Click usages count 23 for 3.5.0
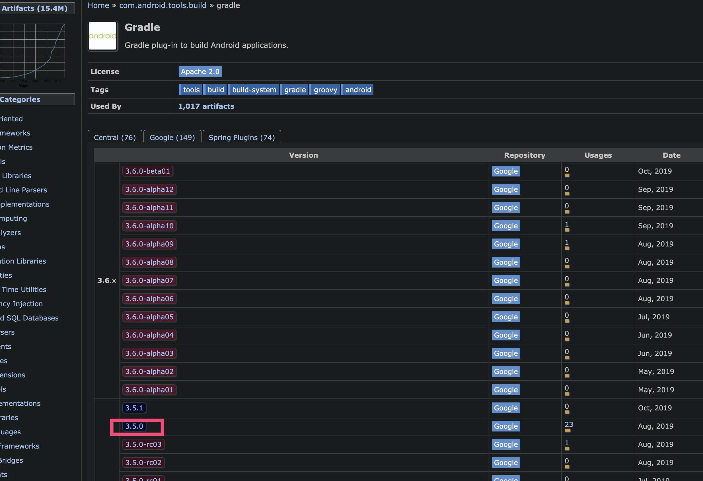The image size is (703, 481). [569, 424]
